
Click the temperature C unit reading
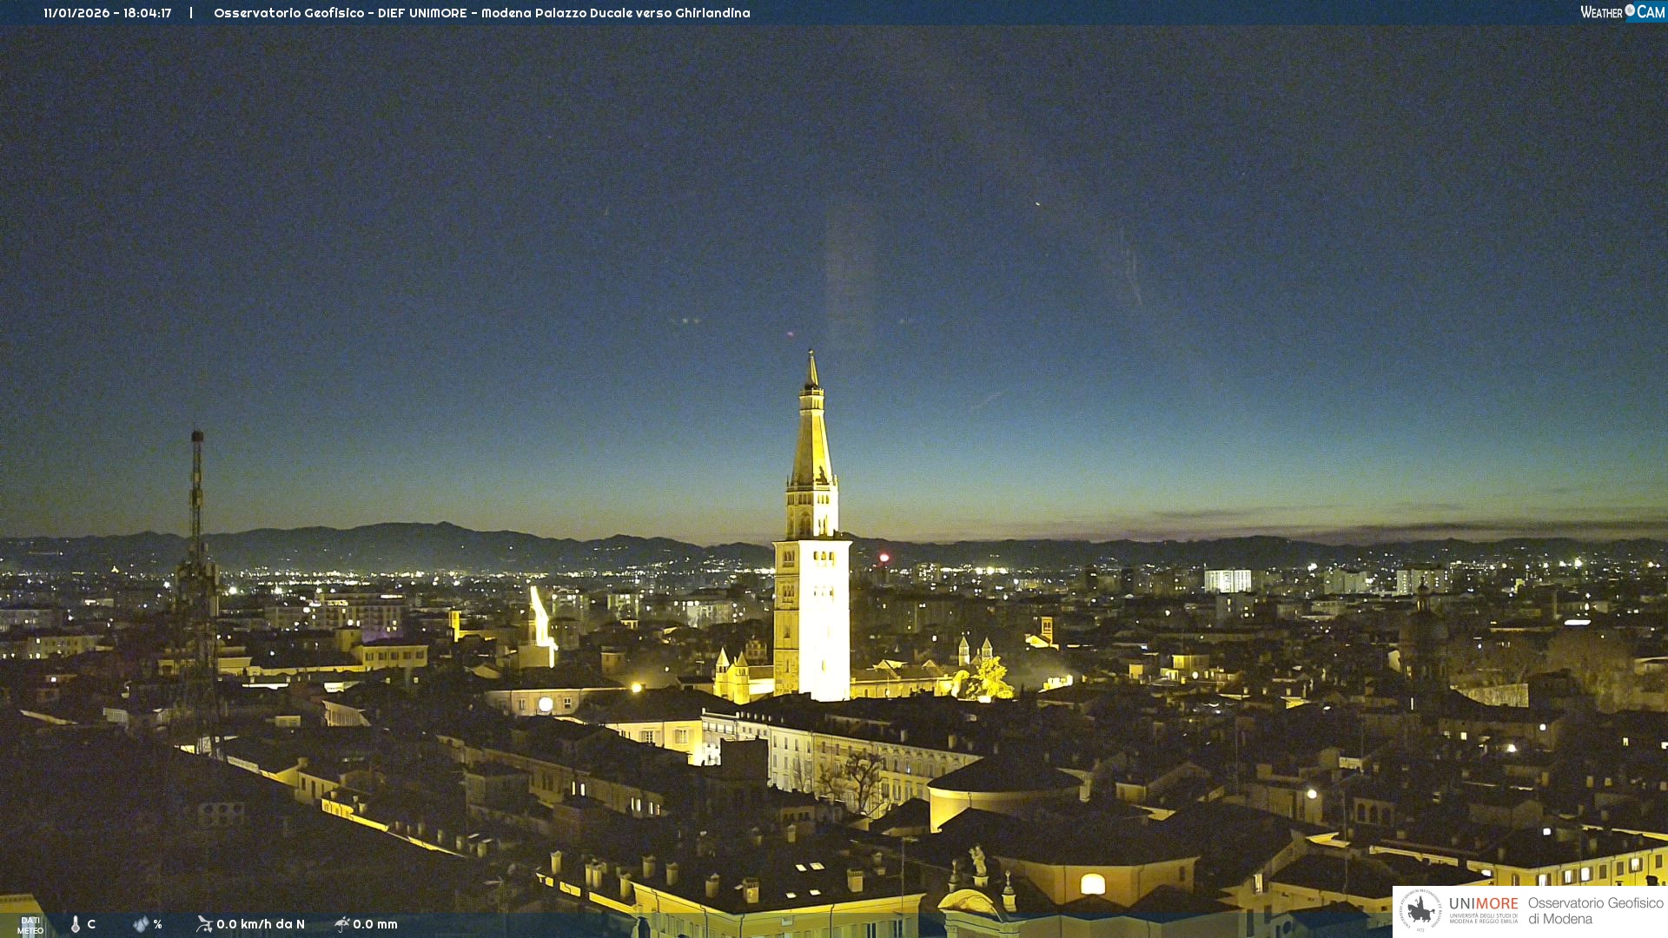point(91,924)
